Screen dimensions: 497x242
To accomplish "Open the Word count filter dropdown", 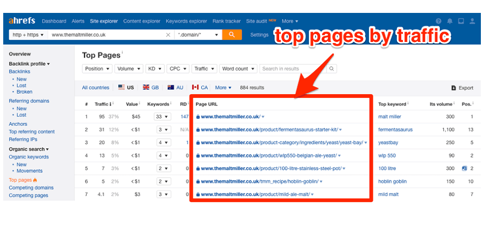I will pyautogui.click(x=238, y=69).
